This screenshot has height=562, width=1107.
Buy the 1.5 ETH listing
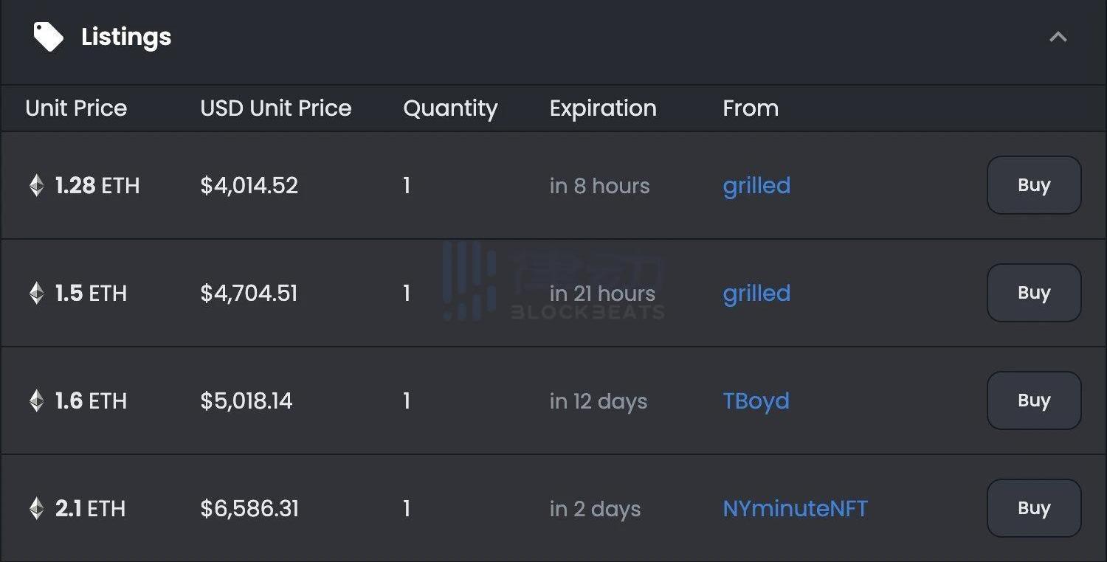(x=1033, y=293)
